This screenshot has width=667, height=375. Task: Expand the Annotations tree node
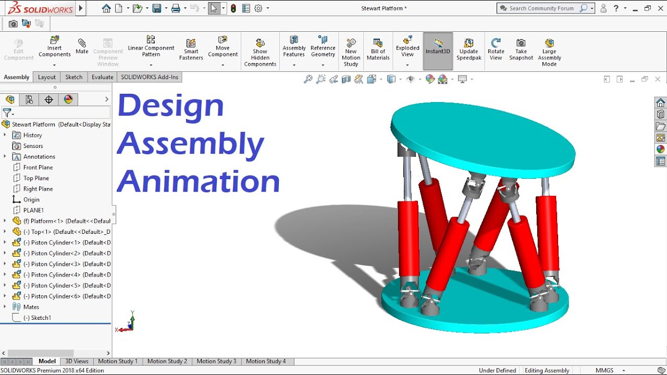tap(5, 156)
